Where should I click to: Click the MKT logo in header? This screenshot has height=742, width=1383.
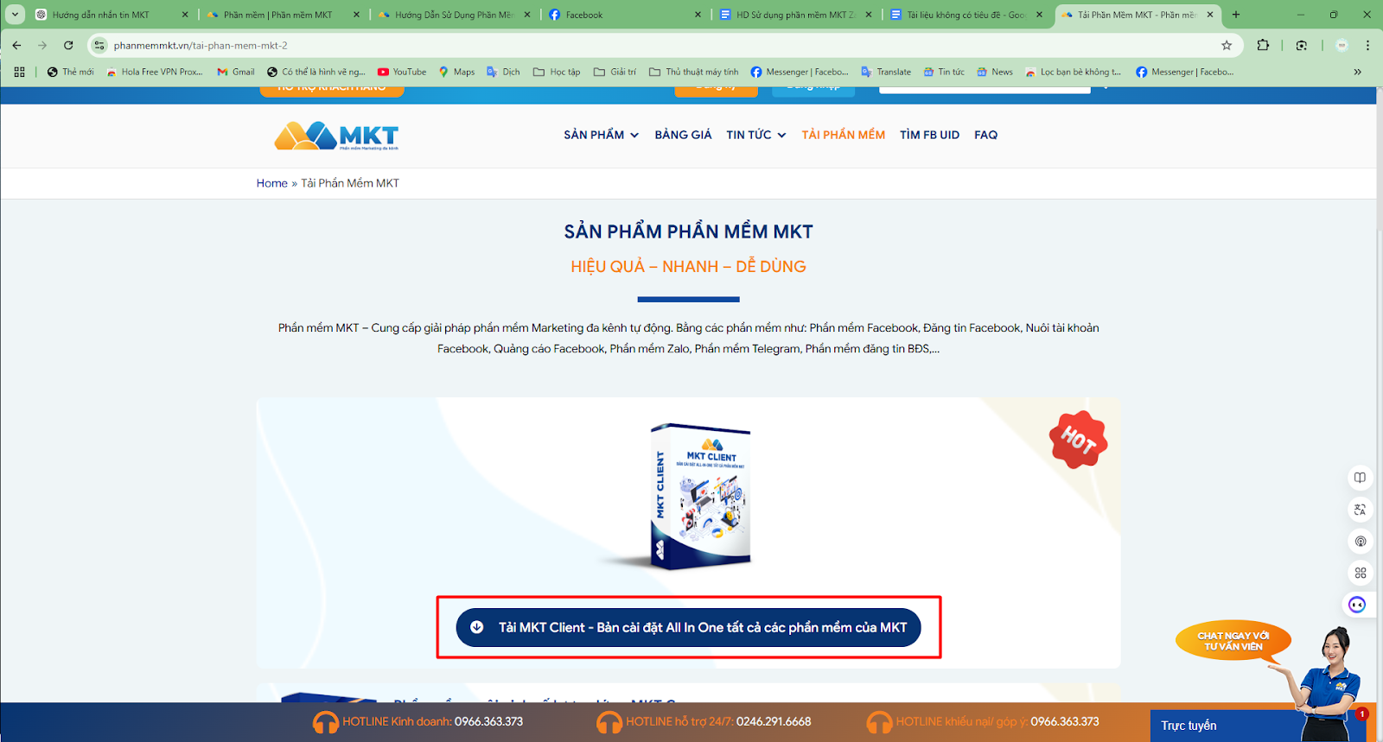point(336,136)
